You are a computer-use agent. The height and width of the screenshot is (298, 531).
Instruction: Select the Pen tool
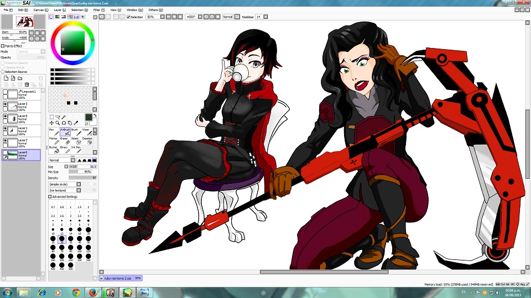[53, 132]
